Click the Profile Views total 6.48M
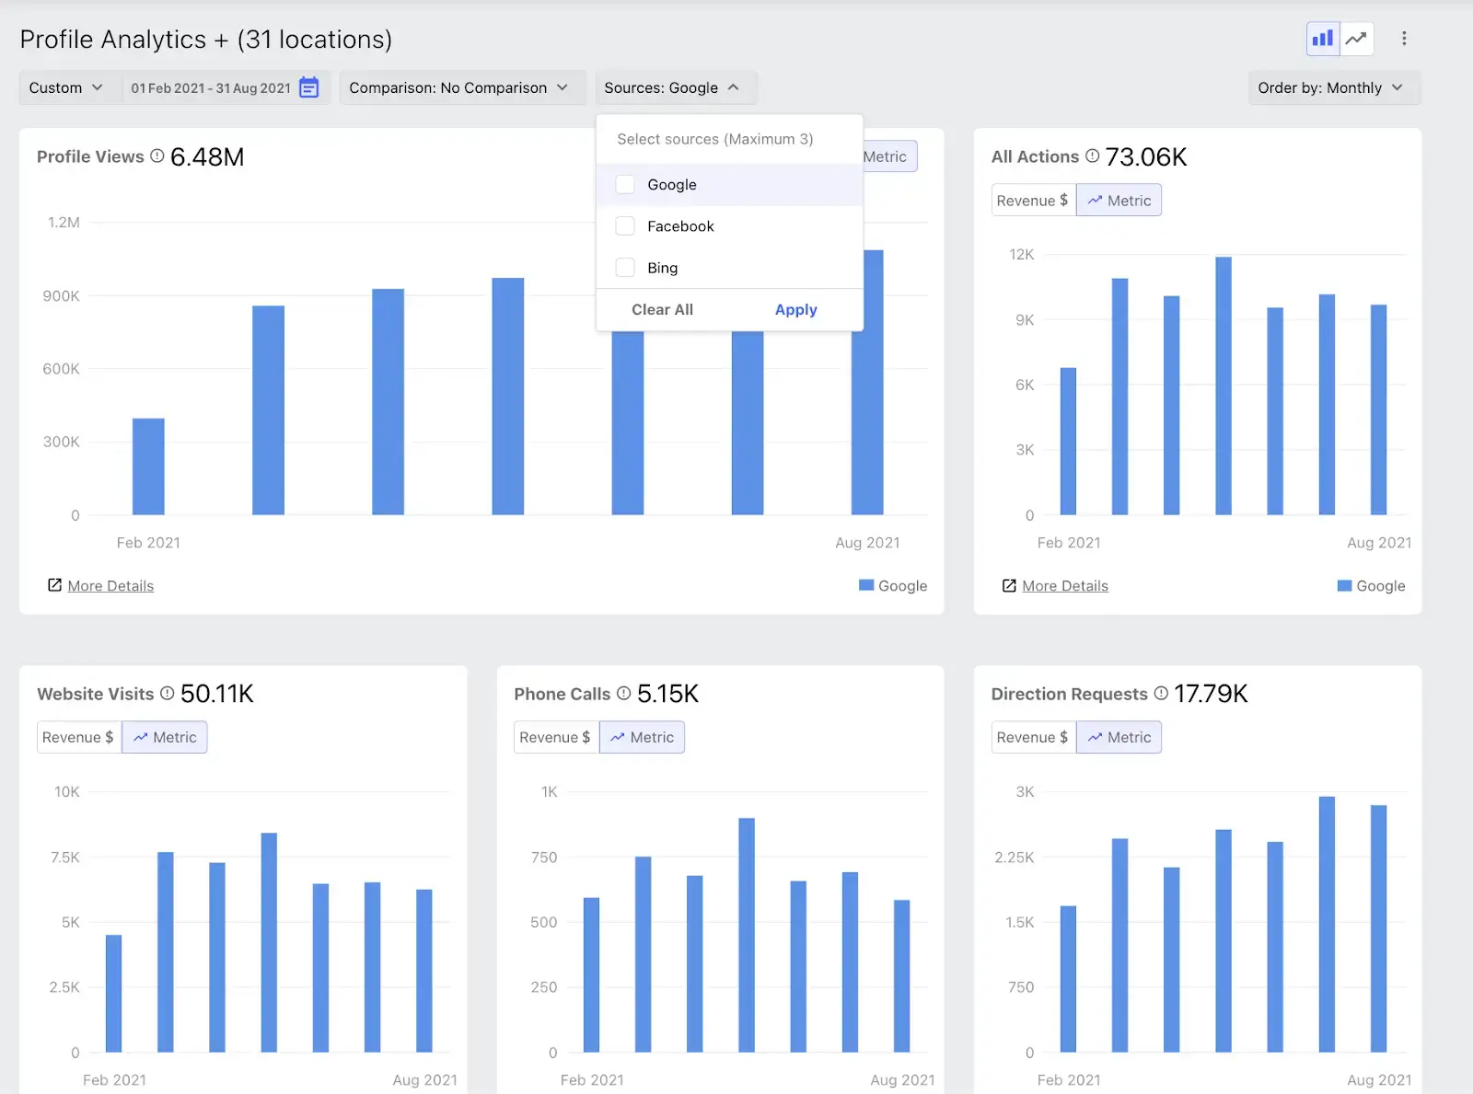1473x1094 pixels. click(207, 156)
